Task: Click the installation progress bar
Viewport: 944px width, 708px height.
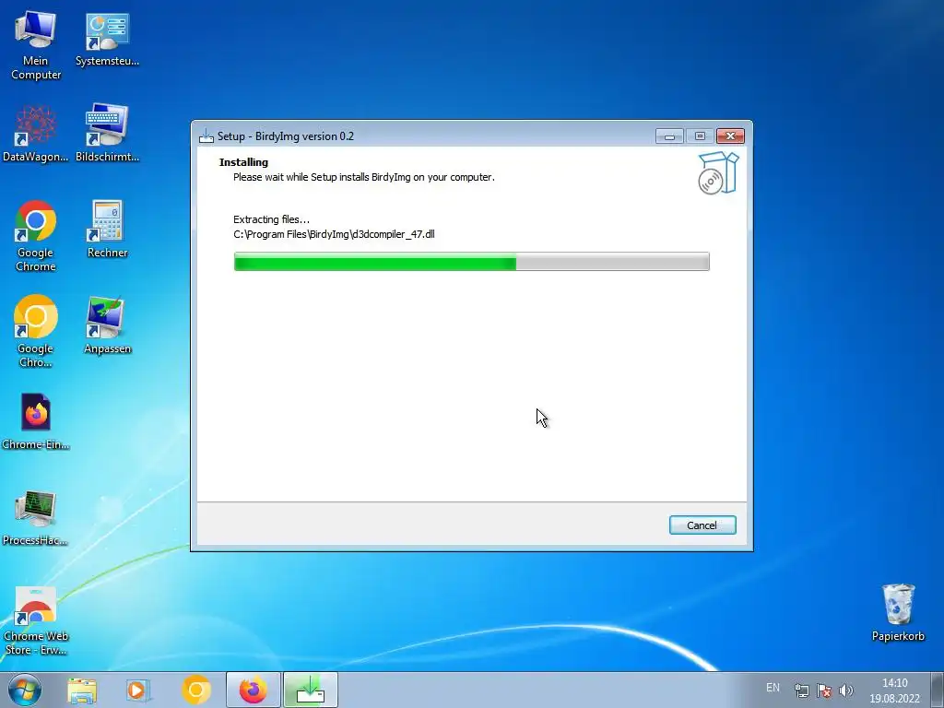Action: (471, 261)
